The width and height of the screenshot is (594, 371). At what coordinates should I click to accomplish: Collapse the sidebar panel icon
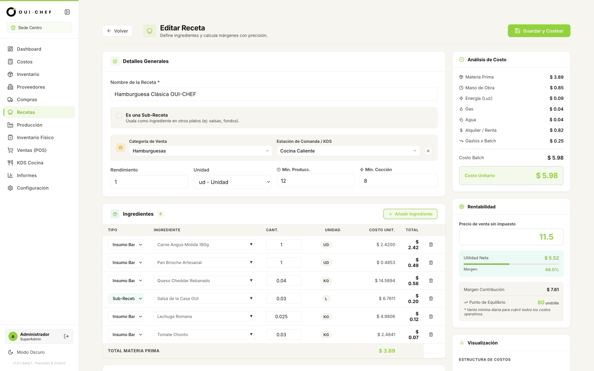[67, 12]
